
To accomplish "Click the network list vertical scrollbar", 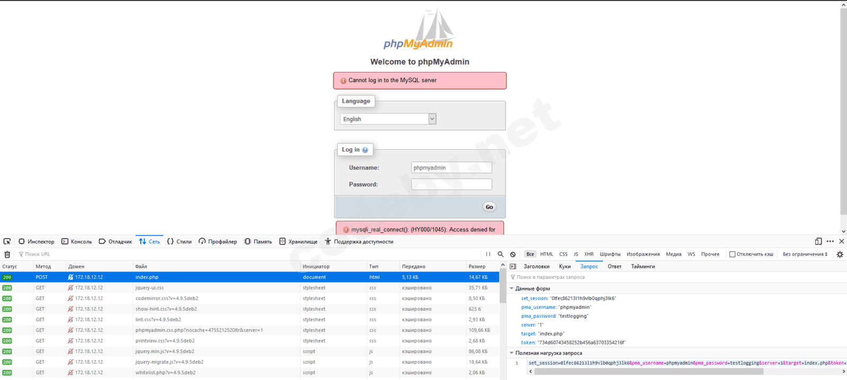I will click(x=503, y=286).
